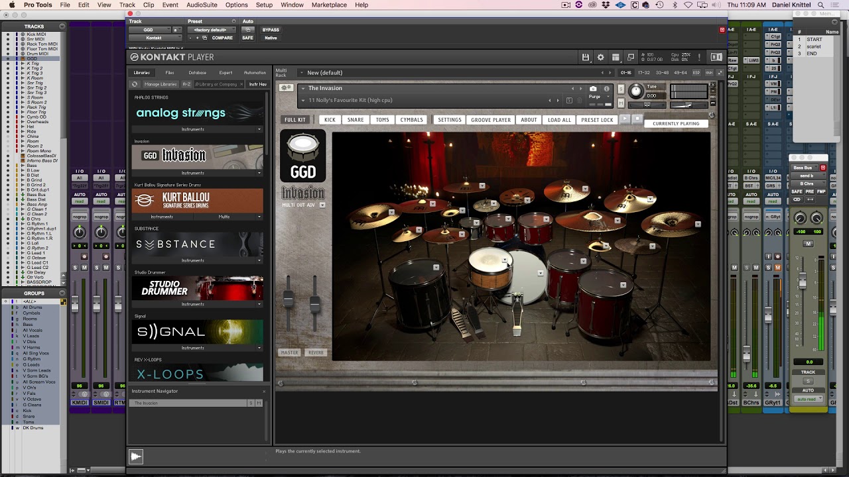Screen dimensions: 849x477
Task: Mute The Invasion instrument with M button
Action: point(621,103)
